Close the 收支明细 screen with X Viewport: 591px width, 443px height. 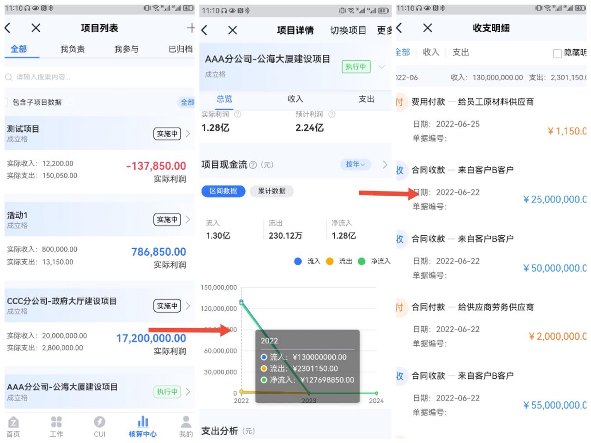428,28
